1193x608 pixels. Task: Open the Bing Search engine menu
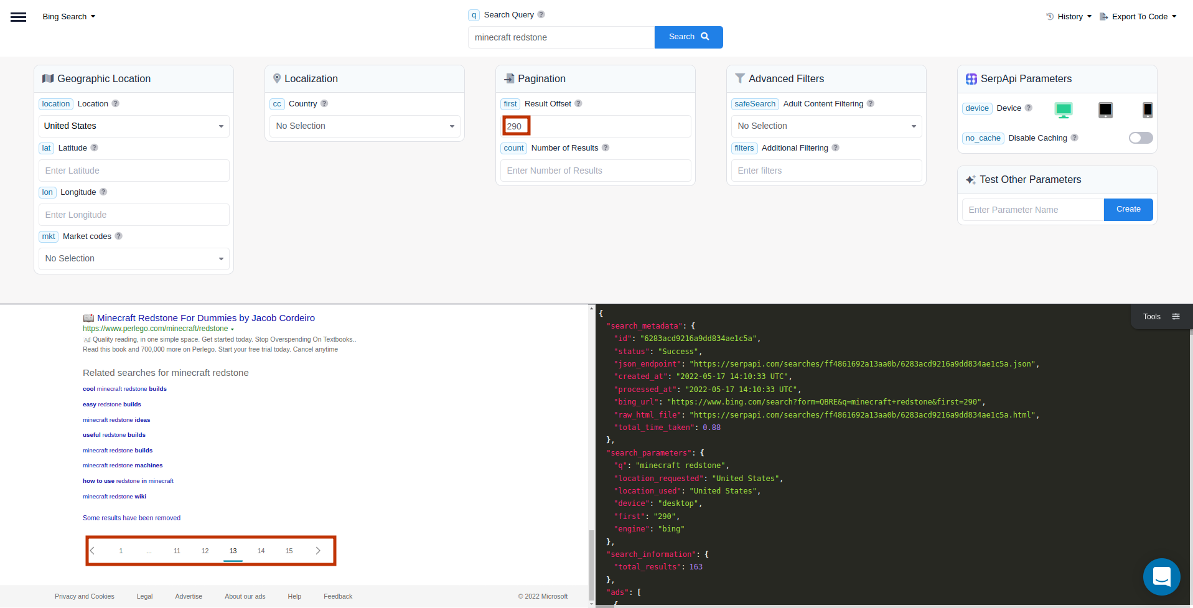68,17
